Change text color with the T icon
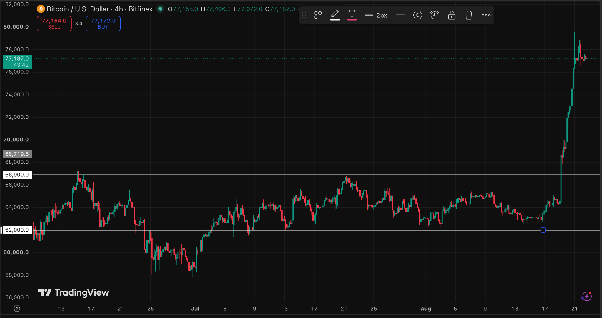Screen dimensions: 602x318 tap(352, 15)
